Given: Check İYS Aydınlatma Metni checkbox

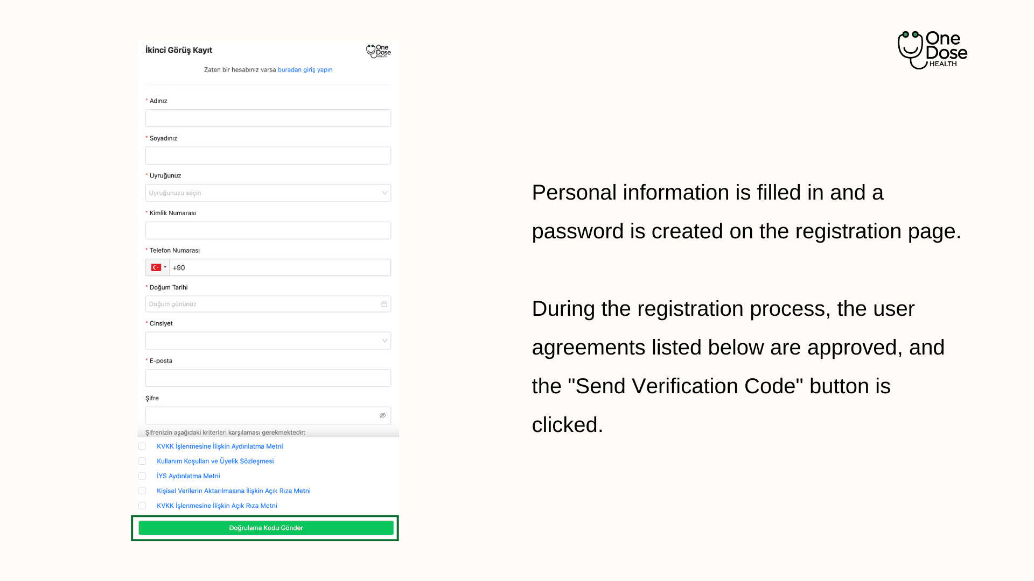Looking at the screenshot, I should pos(142,476).
